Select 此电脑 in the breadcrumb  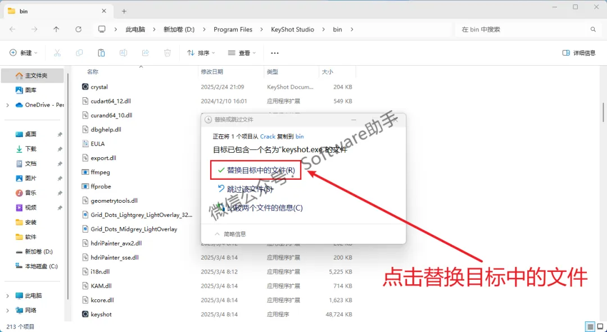[x=135, y=29]
